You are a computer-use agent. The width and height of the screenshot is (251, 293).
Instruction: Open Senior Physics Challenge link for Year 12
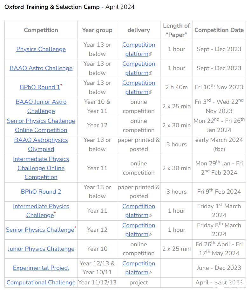point(40,230)
